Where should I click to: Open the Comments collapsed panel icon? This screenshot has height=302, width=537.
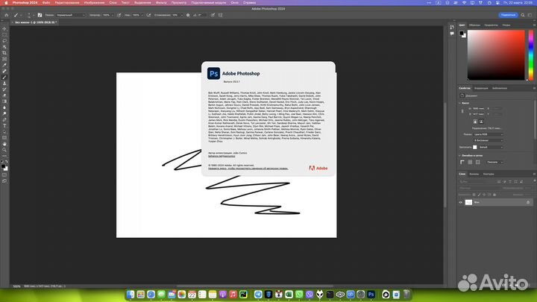[x=452, y=34]
